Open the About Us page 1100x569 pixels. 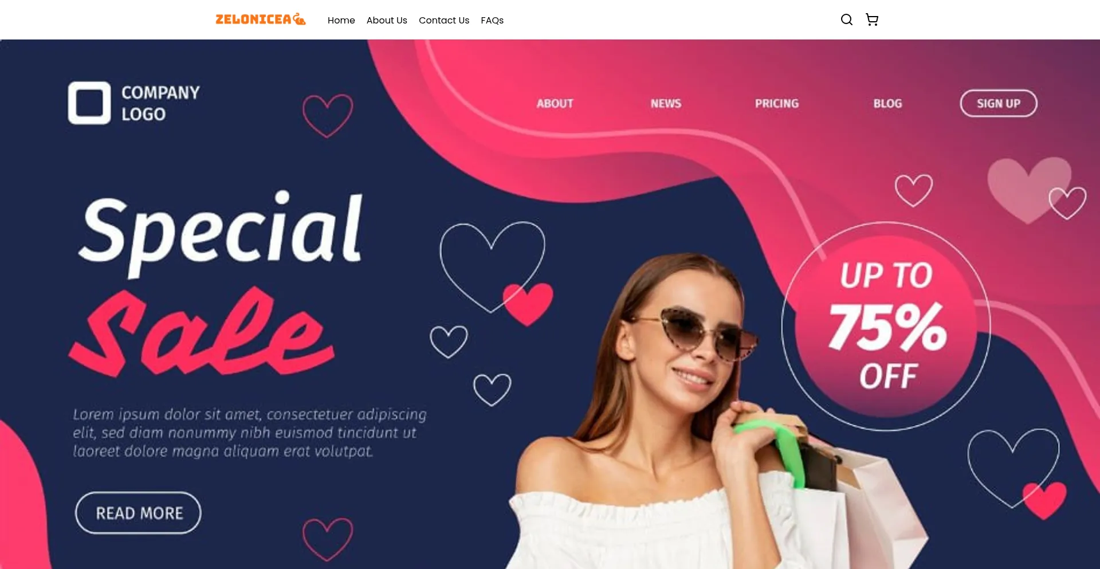tap(387, 20)
